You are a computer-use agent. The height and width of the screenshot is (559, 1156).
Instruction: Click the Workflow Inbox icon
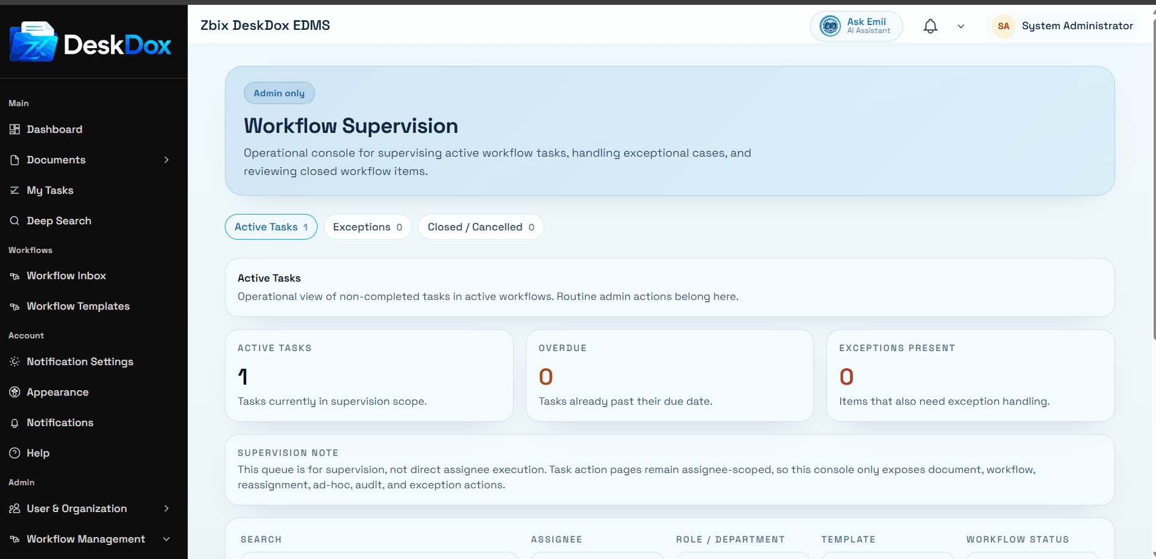point(15,276)
